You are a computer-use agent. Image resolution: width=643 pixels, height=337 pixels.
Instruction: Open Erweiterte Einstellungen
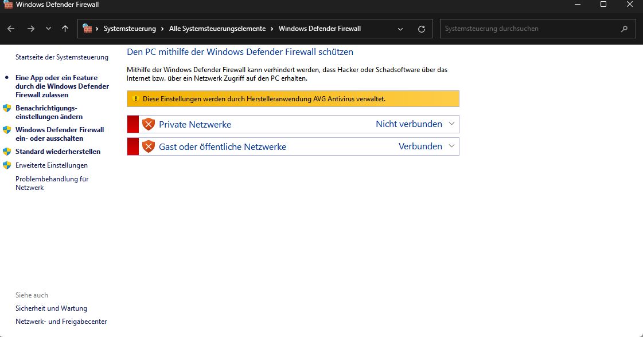52,165
